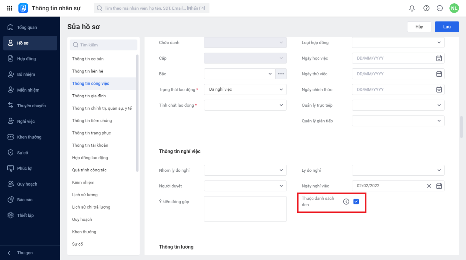Screen dimensions: 466x260
Task: Click the three-dots button next to Bậc
Action: pos(281,74)
